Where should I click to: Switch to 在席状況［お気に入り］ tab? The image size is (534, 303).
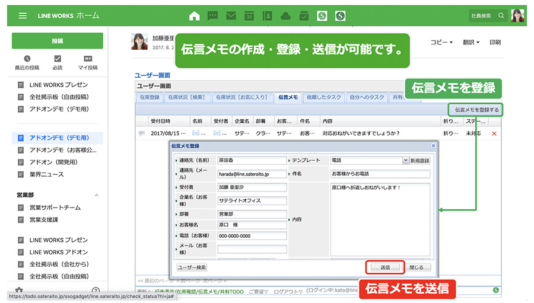pos(242,97)
